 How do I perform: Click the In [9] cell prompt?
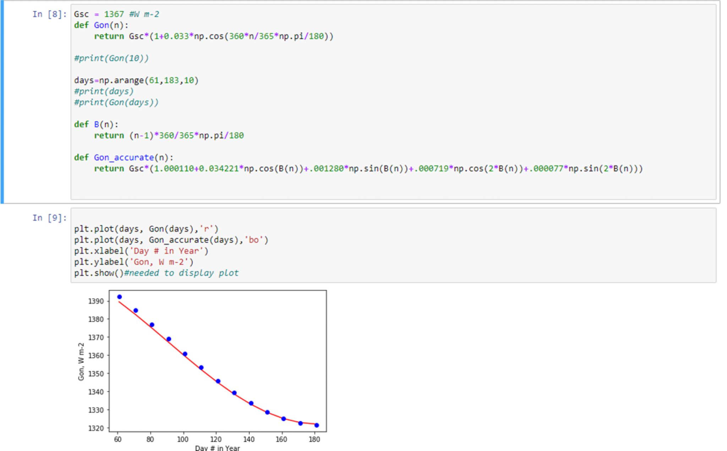click(49, 218)
